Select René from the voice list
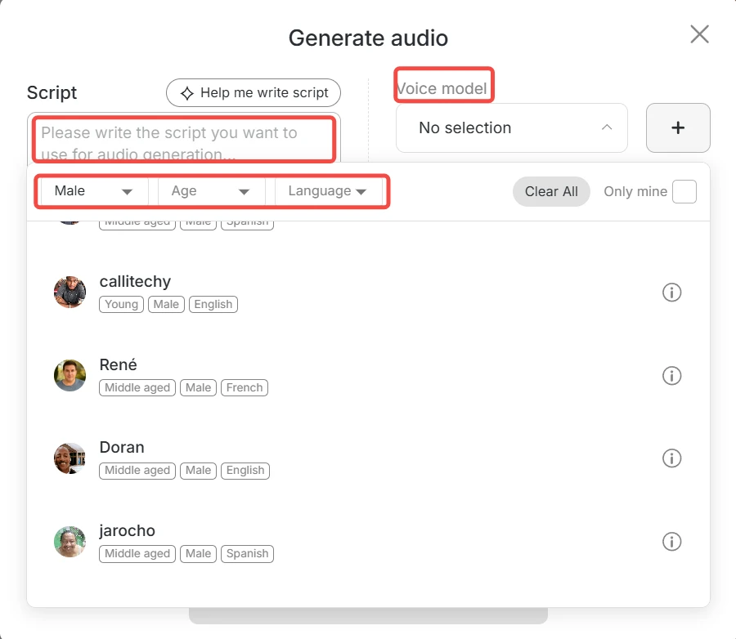Viewport: 736px width, 639px height. (x=118, y=364)
